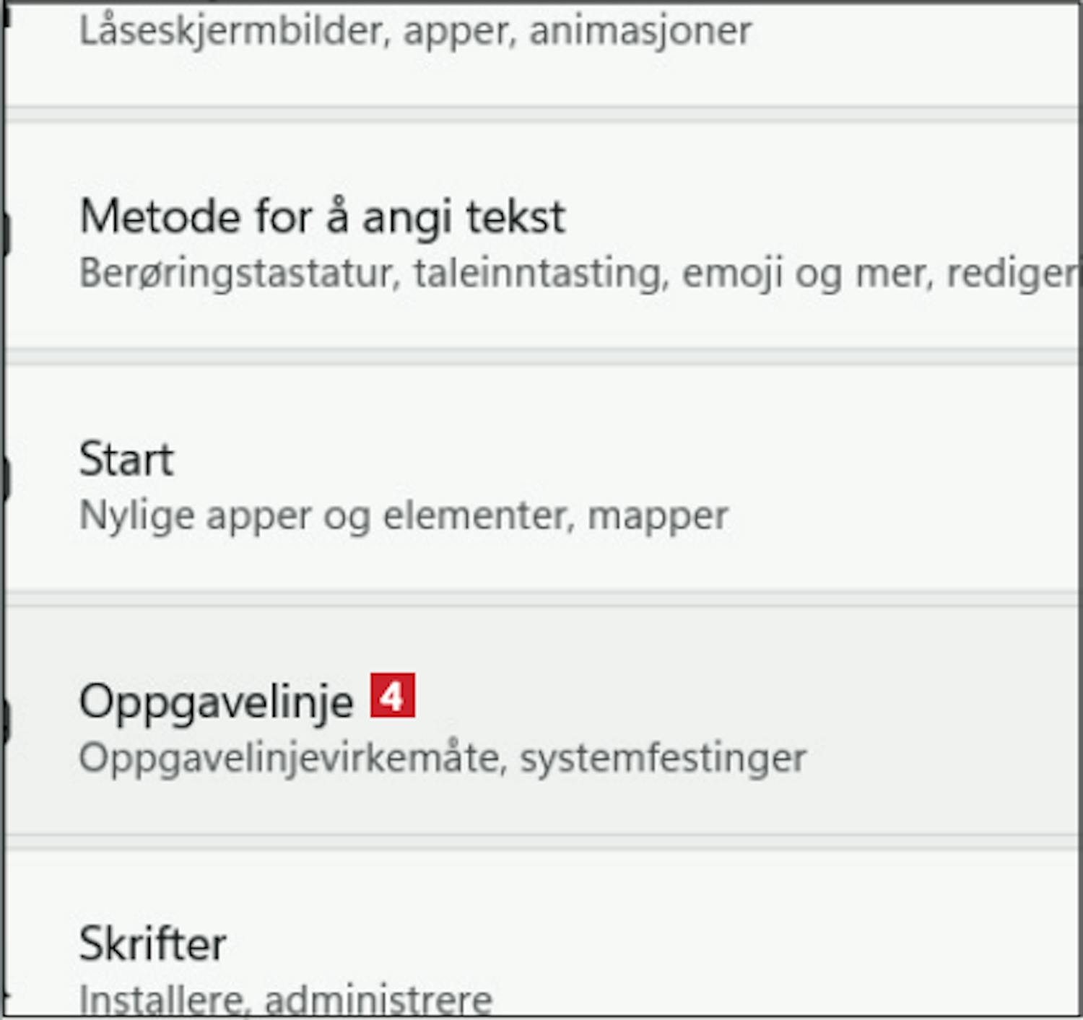Click the word systemfestinger under Oppgavelinje
This screenshot has width=1083, height=1020.
tap(663, 759)
